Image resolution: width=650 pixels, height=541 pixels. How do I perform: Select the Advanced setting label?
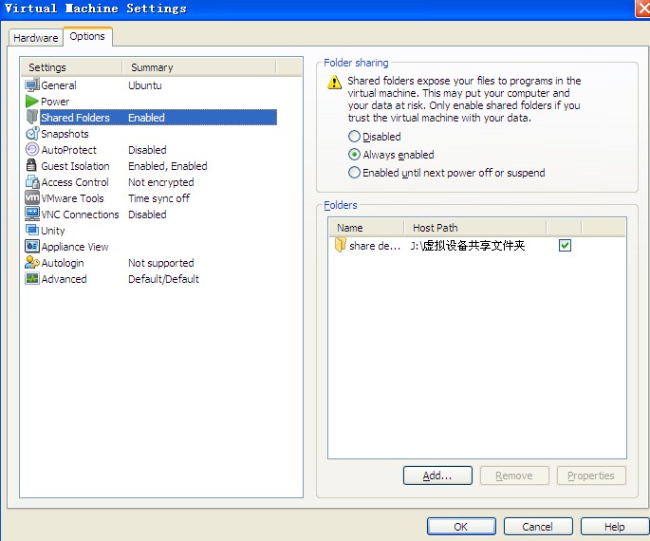tap(64, 279)
